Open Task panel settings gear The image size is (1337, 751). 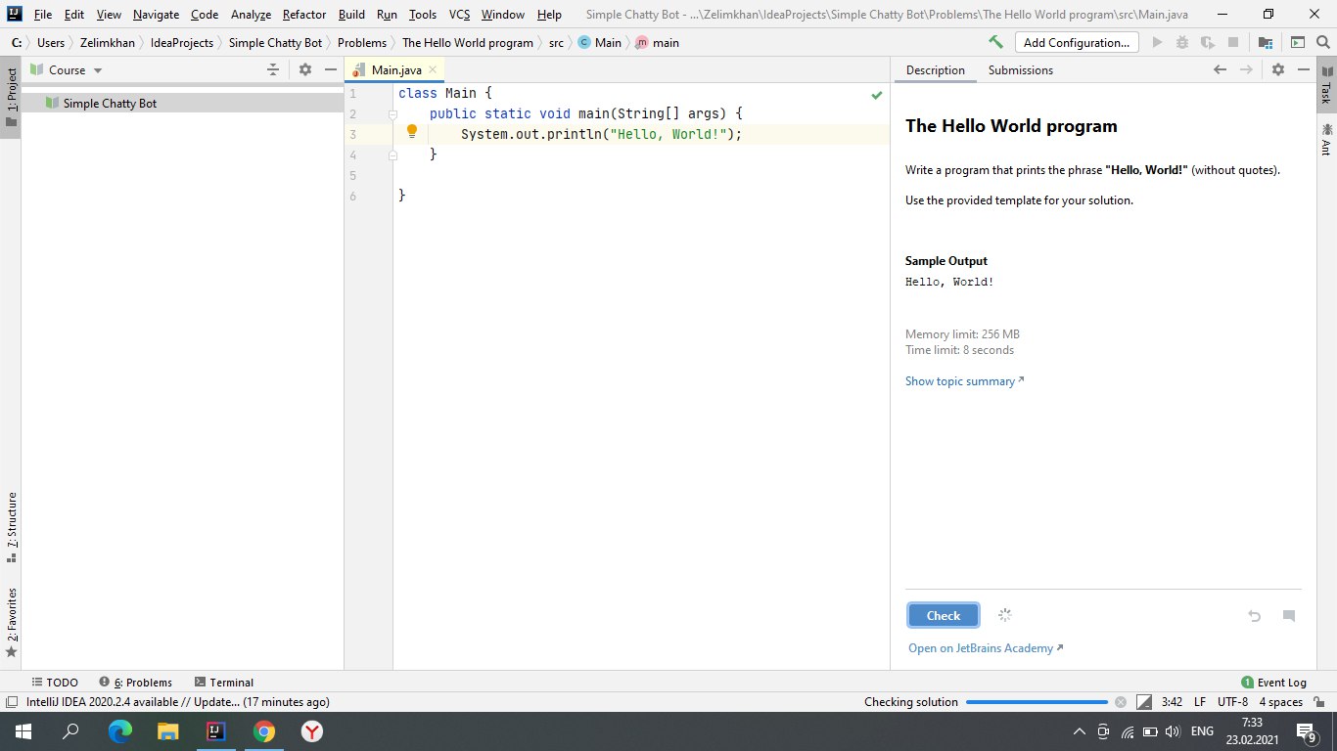coord(1277,69)
